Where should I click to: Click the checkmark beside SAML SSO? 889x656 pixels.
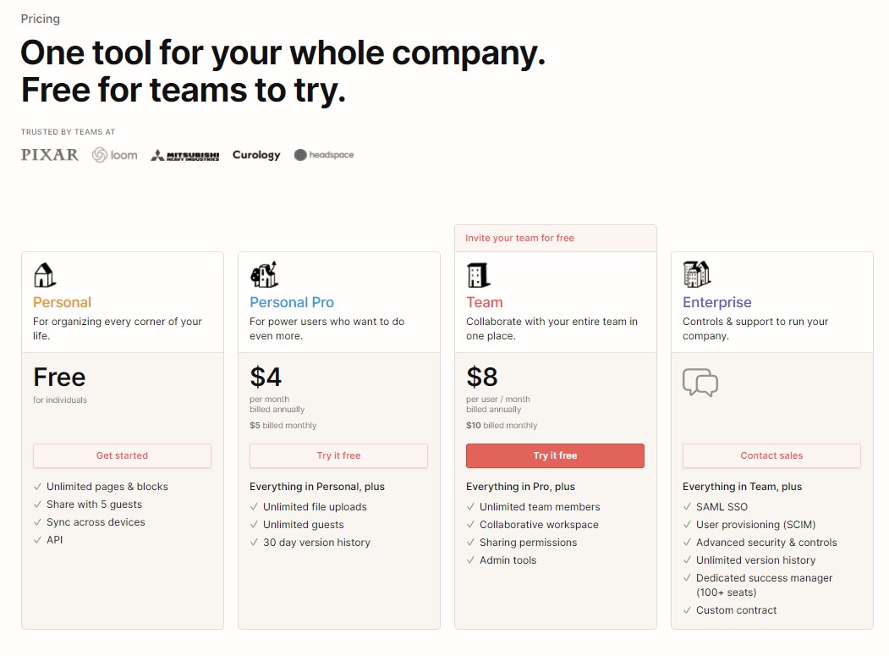(687, 507)
